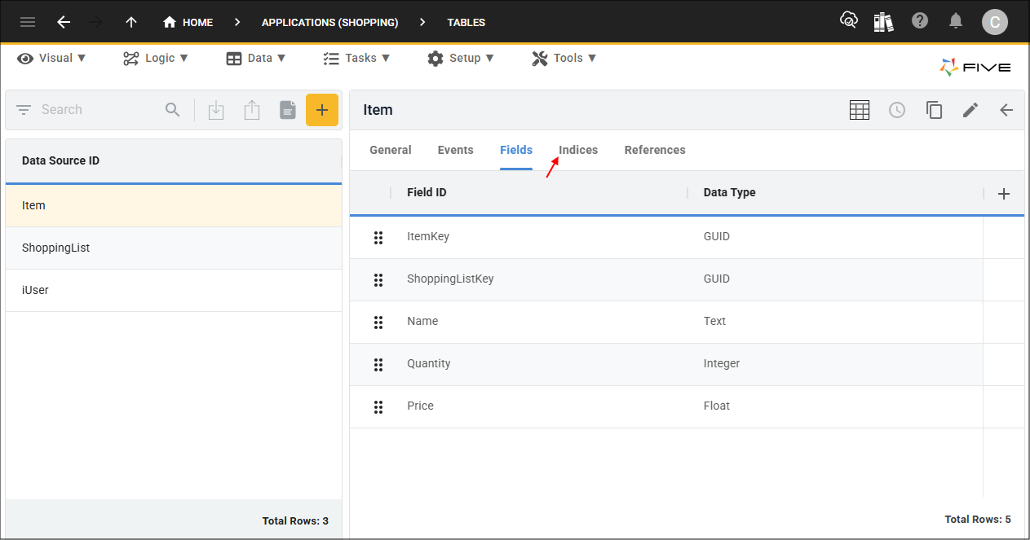
Task: Expand the Logic menu dropdown
Action: [x=156, y=58]
